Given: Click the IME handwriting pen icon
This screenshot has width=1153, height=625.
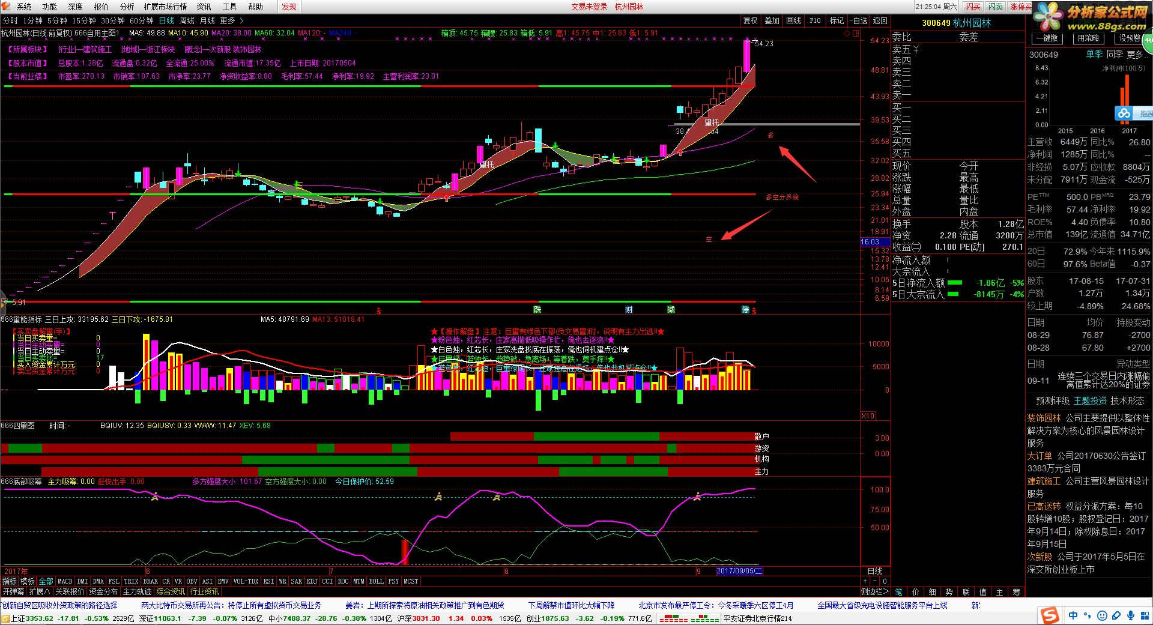Looking at the screenshot, I should [1116, 616].
